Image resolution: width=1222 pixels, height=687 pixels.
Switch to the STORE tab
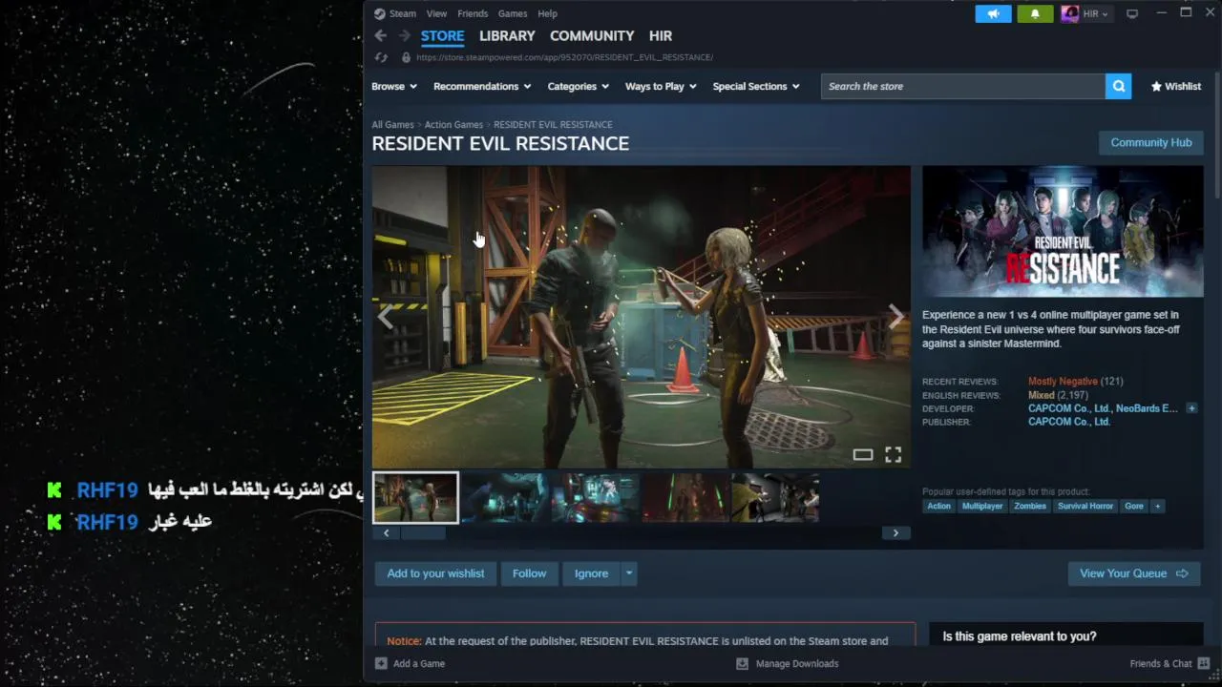443,35
